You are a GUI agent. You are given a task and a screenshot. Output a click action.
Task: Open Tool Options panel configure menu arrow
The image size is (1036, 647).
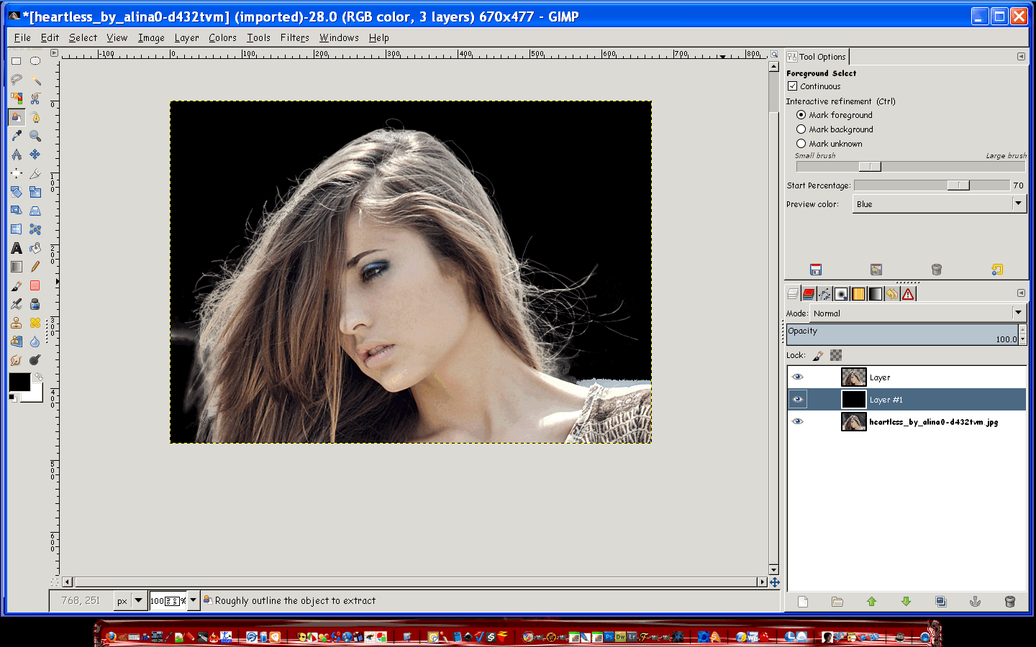click(x=1021, y=56)
